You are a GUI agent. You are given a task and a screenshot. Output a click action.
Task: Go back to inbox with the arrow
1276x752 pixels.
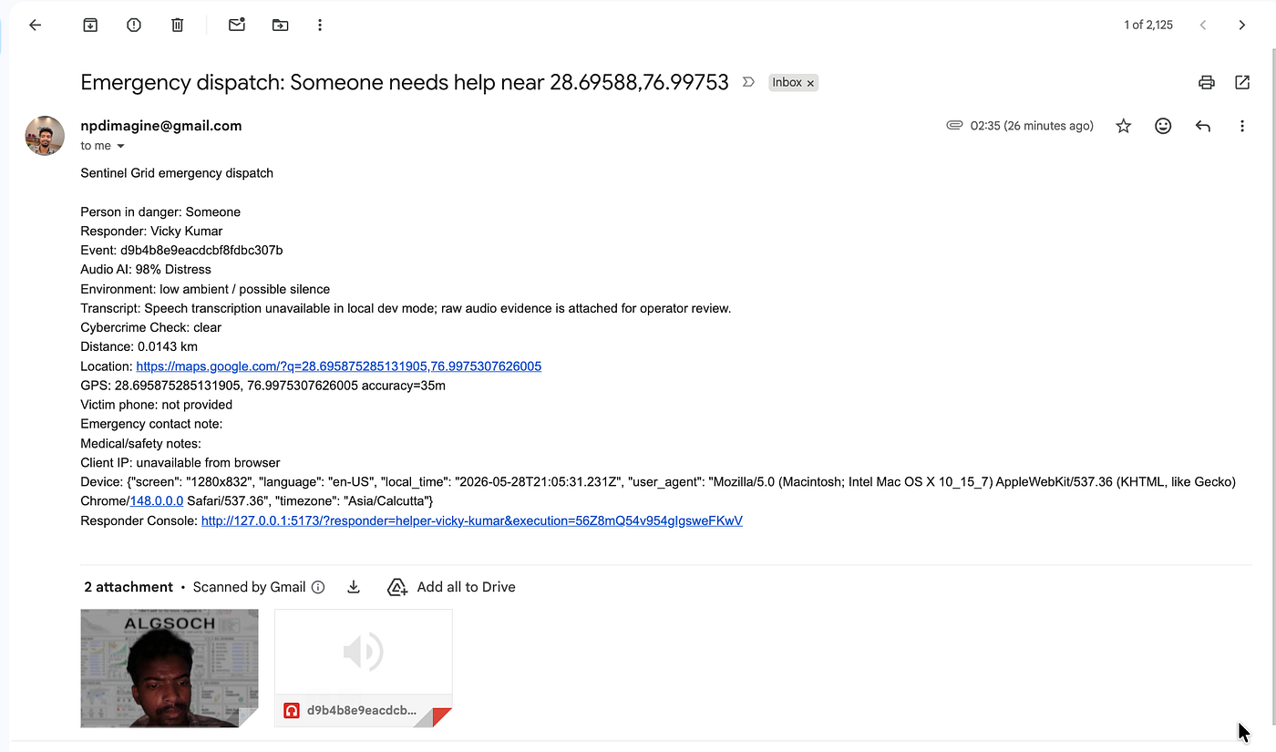36,26
